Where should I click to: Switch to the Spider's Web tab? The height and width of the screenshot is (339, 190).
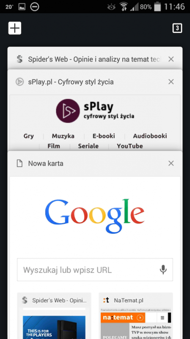tap(94, 59)
